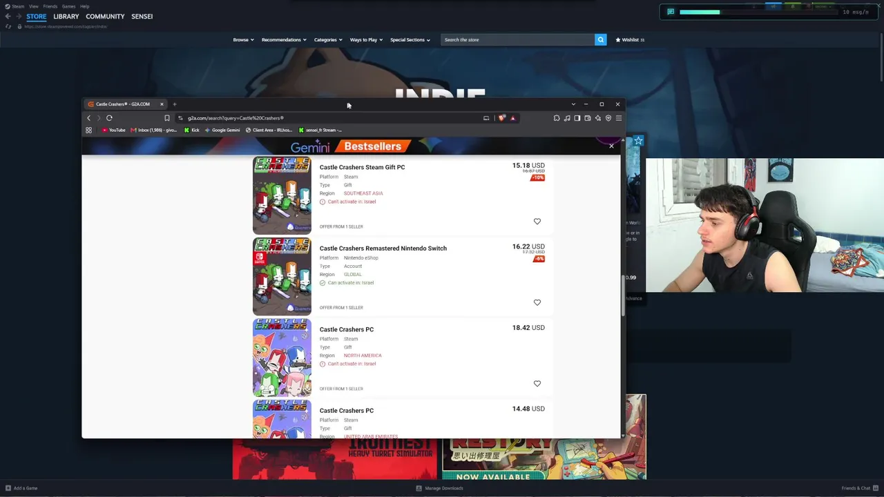Open the Client Area bookmark
This screenshot has width=884, height=497.
269,130
